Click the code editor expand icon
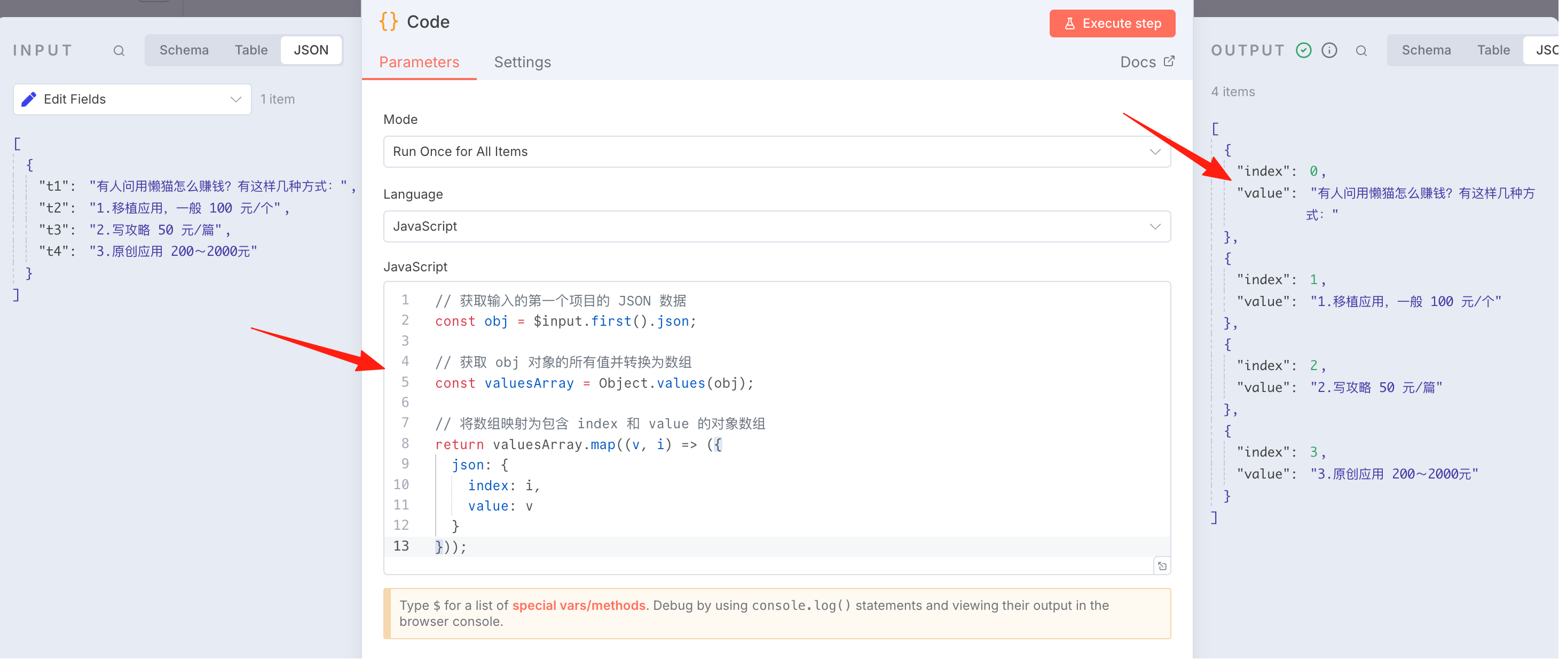 pyautogui.click(x=1162, y=566)
